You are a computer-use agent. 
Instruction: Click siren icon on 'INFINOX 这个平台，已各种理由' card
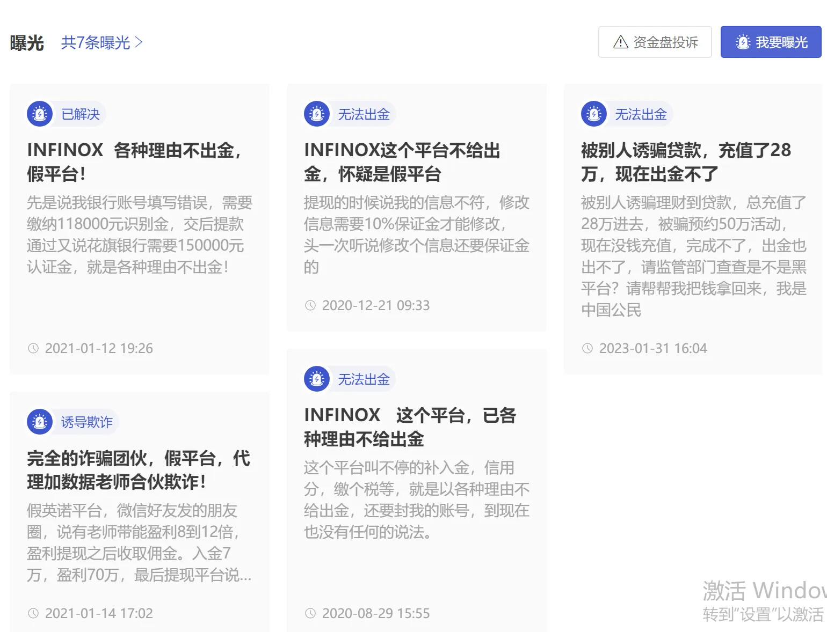tap(317, 379)
